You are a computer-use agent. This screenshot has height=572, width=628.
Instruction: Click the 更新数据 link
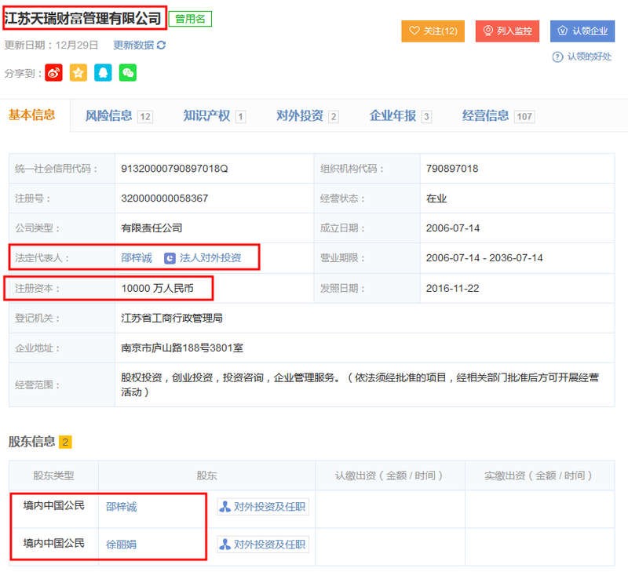coord(133,45)
